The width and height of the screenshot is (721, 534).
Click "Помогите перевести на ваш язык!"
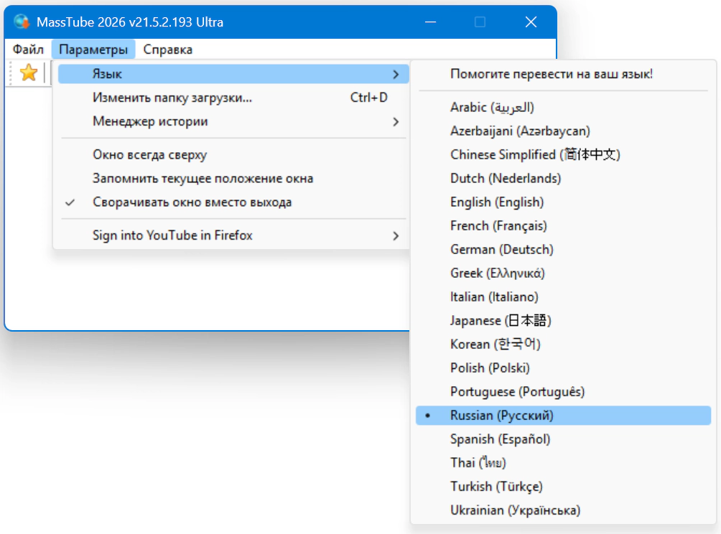click(x=551, y=74)
